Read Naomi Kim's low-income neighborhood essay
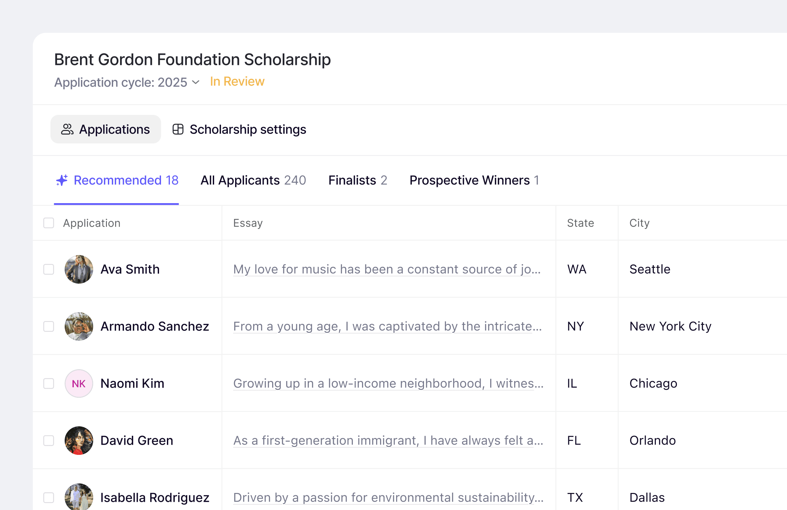This screenshot has height=510, width=787. [388, 384]
